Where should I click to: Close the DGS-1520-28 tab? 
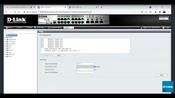click(x=97, y=7)
